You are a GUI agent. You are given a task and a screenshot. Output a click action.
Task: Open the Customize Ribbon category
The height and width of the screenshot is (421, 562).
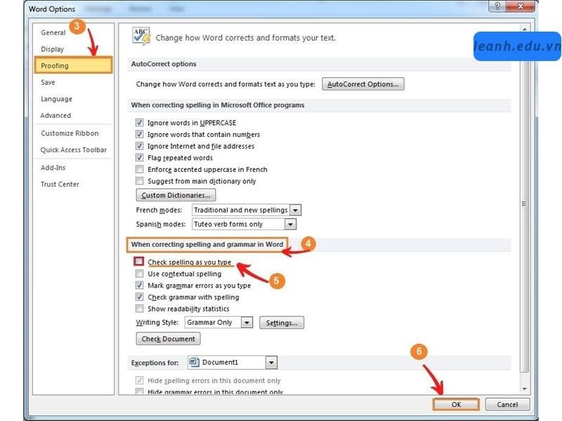70,133
